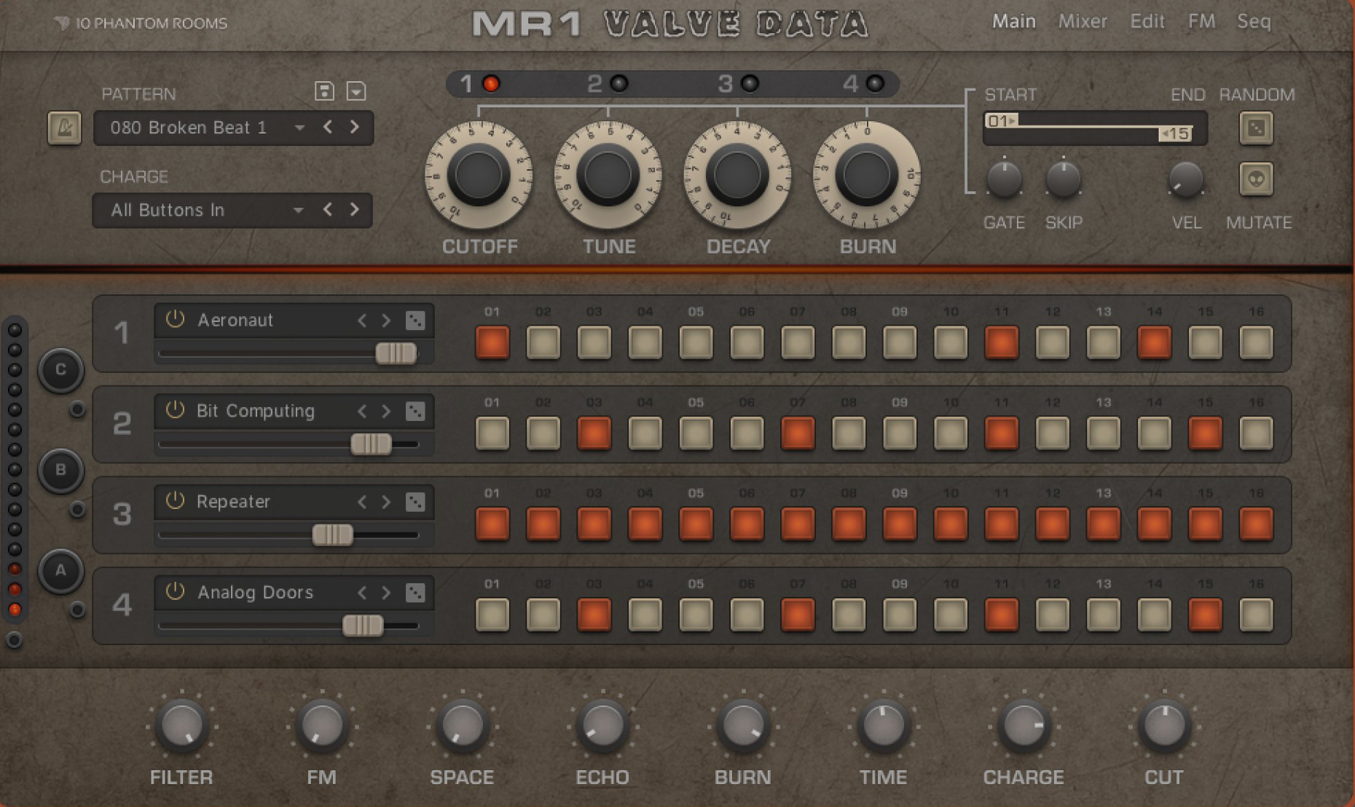Click the large DECAY knob
Screen dimensions: 1355x807
tap(737, 176)
